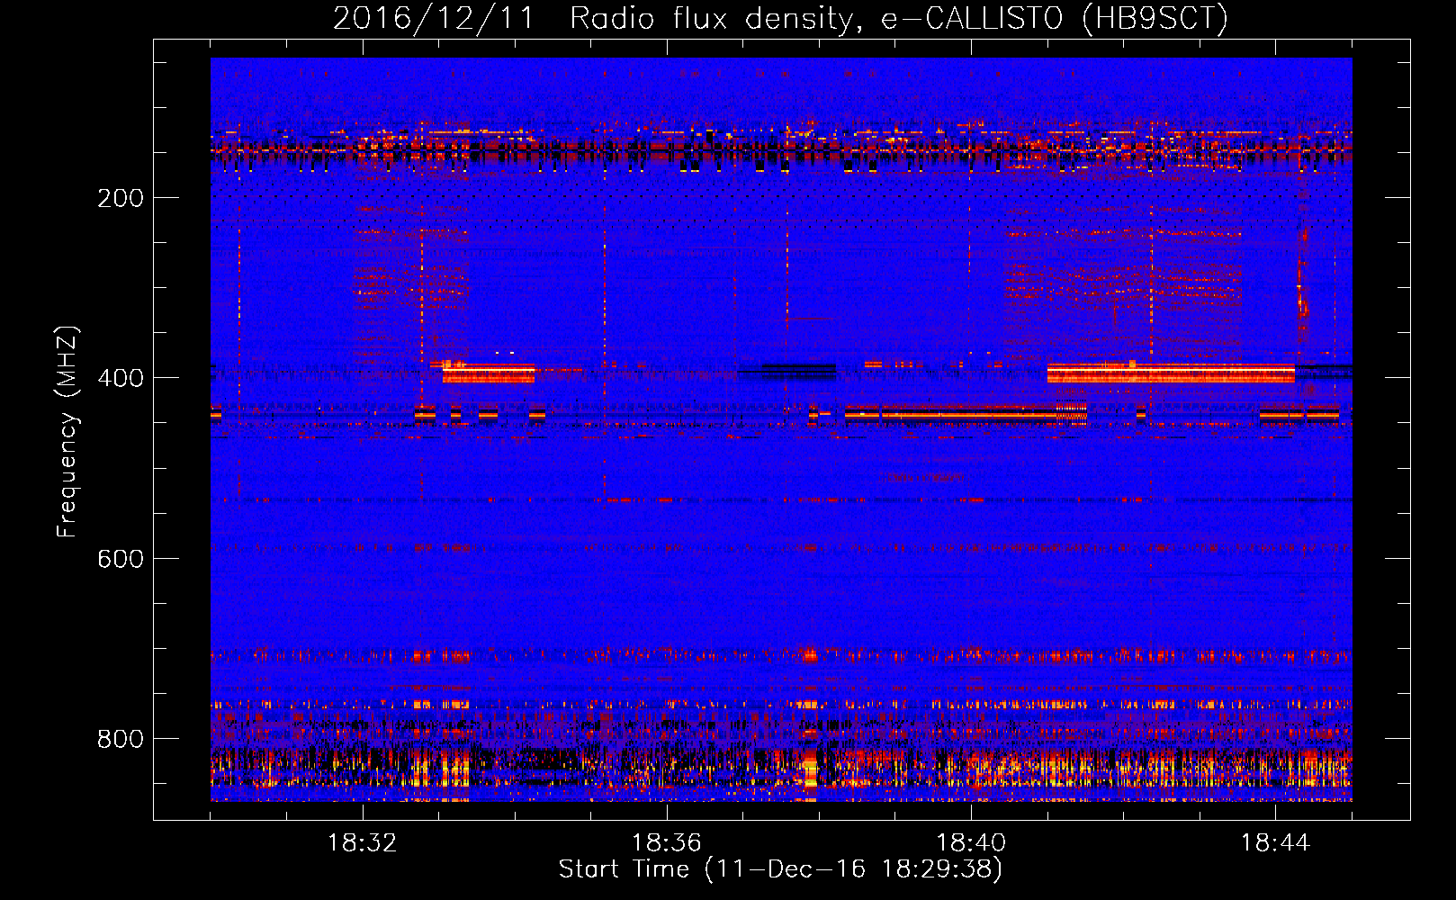
Task: Click the plot title '2016/12/11 Radio flux density'
Action: click(x=781, y=19)
